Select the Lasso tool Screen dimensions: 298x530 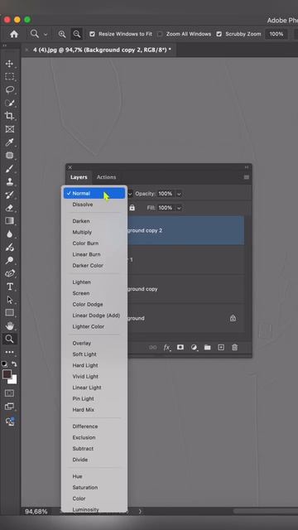point(9,89)
